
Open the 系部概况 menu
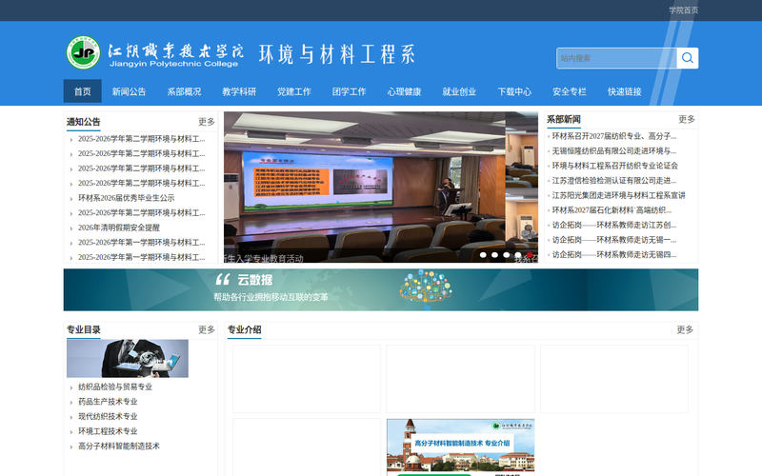[x=184, y=91]
